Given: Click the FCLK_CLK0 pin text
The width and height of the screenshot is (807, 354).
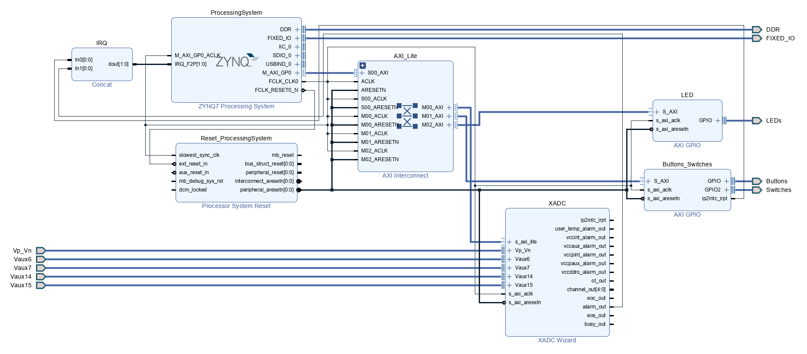Looking at the screenshot, I should click(284, 81).
